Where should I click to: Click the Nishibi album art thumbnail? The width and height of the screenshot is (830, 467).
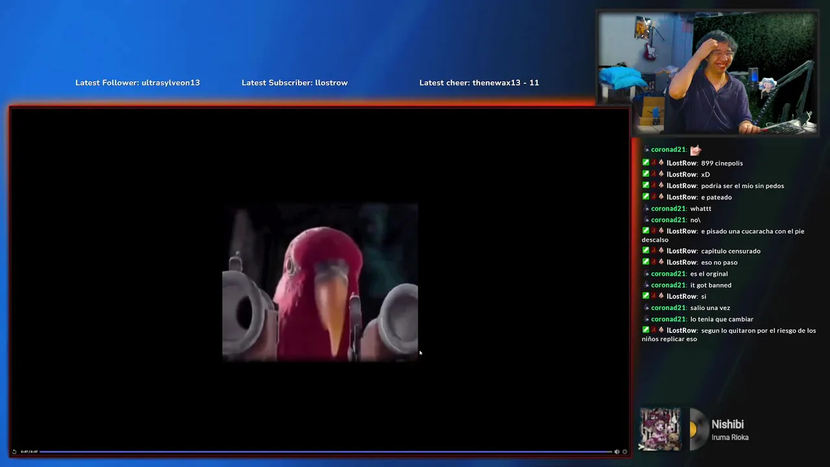[660, 429]
